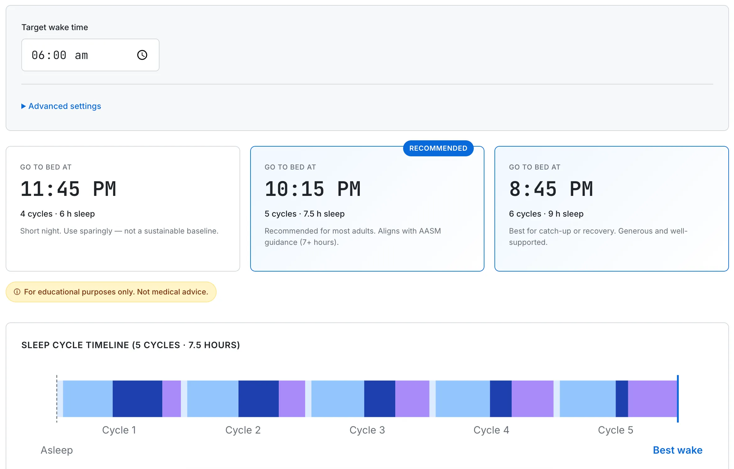
Task: Click the dashed Asleep marker on the timeline
Action: pos(57,399)
